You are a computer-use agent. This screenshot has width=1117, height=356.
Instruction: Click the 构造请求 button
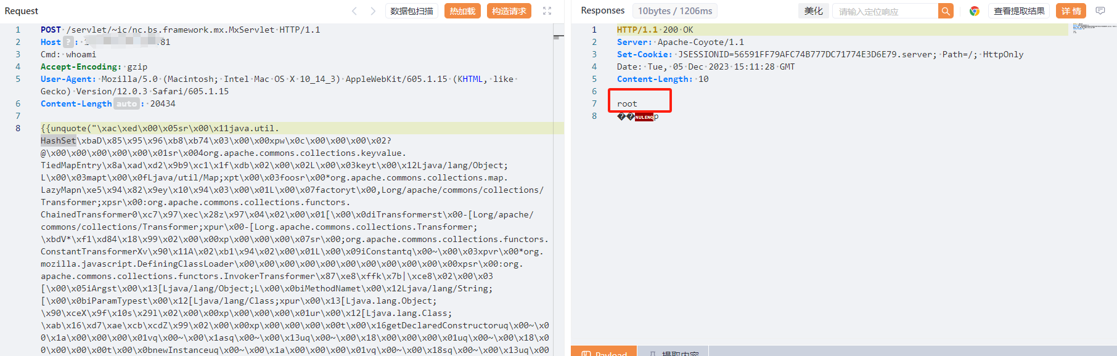(x=509, y=11)
